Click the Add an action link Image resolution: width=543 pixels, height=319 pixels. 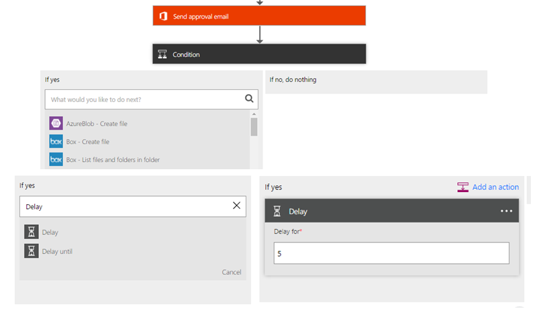tap(495, 187)
